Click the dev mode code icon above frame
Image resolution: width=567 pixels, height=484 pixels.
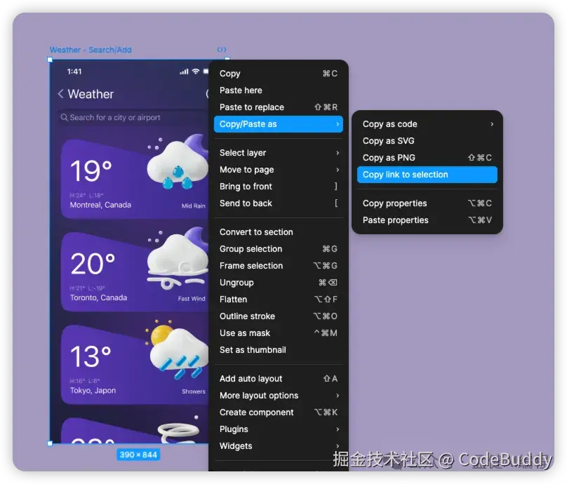(x=222, y=50)
